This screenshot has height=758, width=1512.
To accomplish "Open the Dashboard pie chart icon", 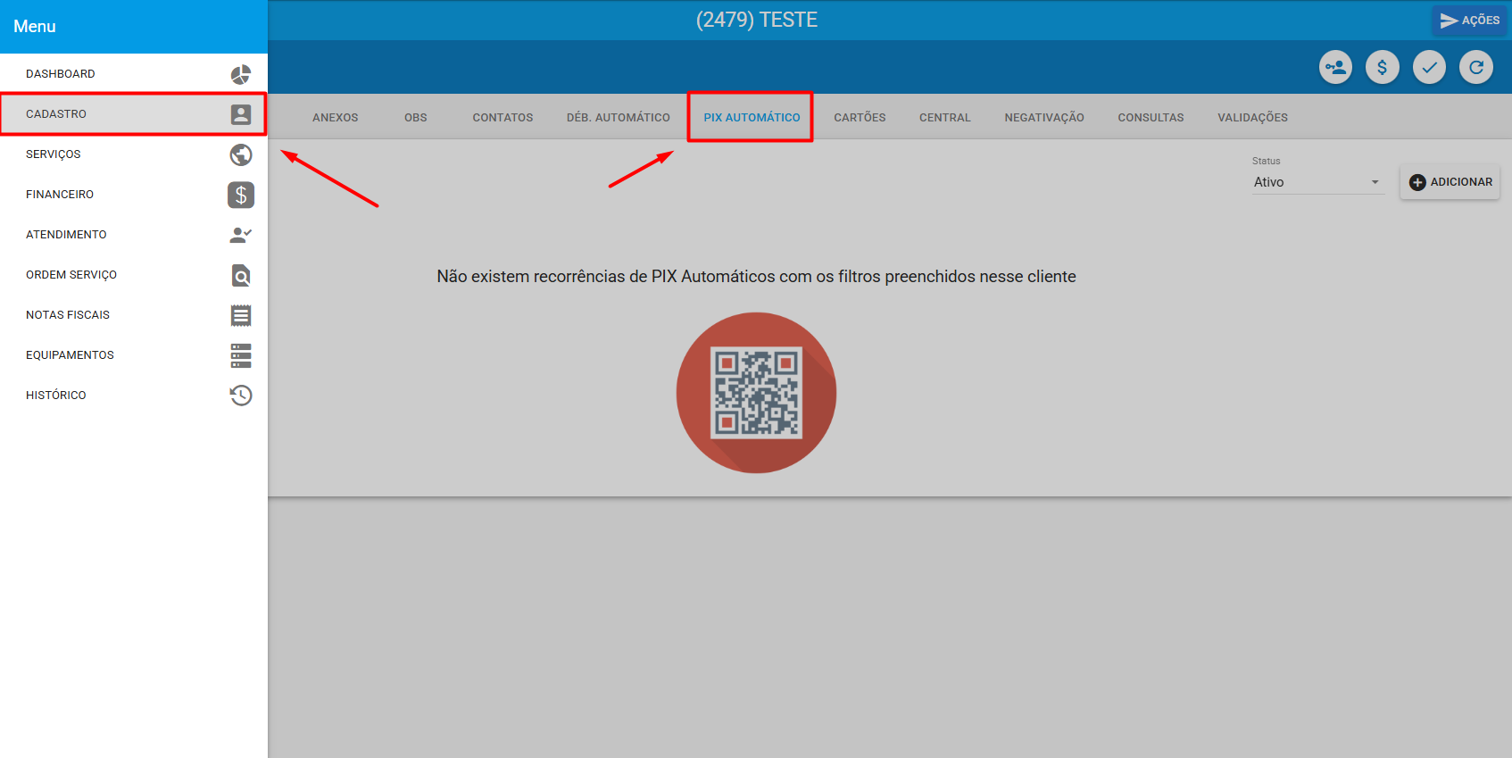I will (x=241, y=74).
